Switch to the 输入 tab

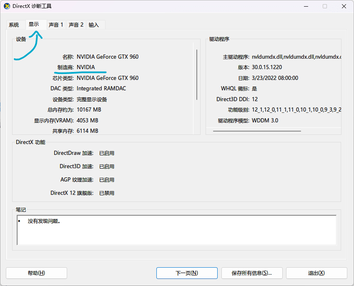95,25
